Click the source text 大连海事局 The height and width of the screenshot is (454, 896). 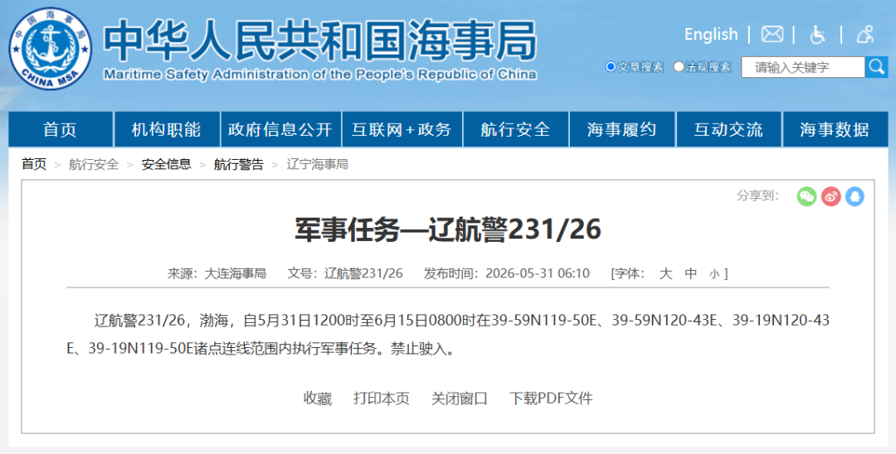click(236, 273)
